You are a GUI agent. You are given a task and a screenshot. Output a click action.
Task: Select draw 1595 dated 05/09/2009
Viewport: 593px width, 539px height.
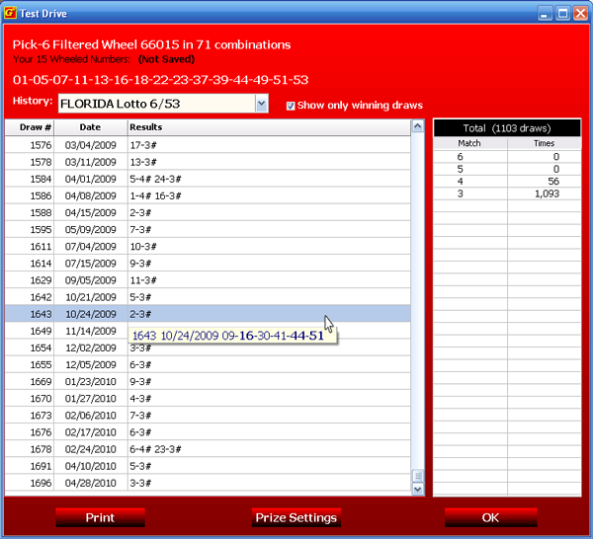point(208,230)
